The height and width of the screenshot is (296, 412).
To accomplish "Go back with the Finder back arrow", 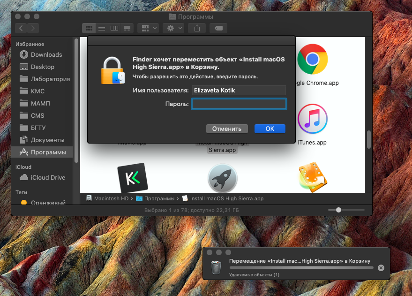I will click(x=21, y=28).
